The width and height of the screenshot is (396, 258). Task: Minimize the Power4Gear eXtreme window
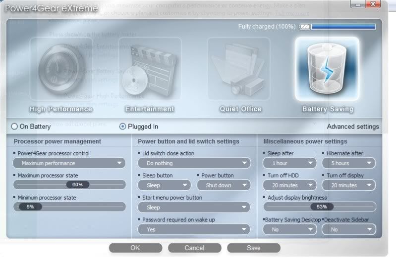358,4
